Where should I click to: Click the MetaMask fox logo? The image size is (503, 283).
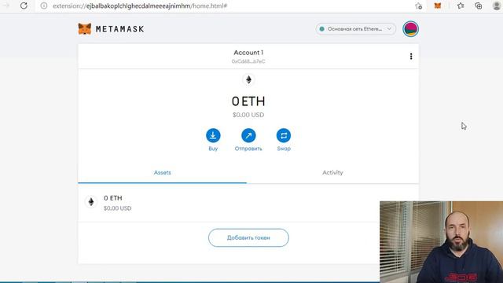[x=85, y=29]
